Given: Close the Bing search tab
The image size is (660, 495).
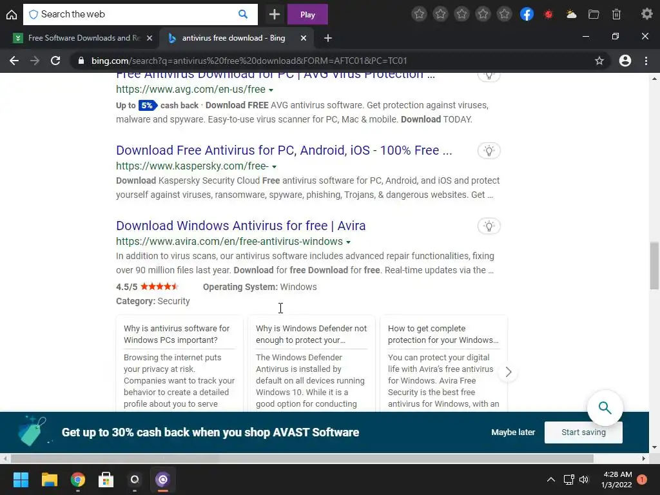Looking at the screenshot, I should (x=304, y=38).
